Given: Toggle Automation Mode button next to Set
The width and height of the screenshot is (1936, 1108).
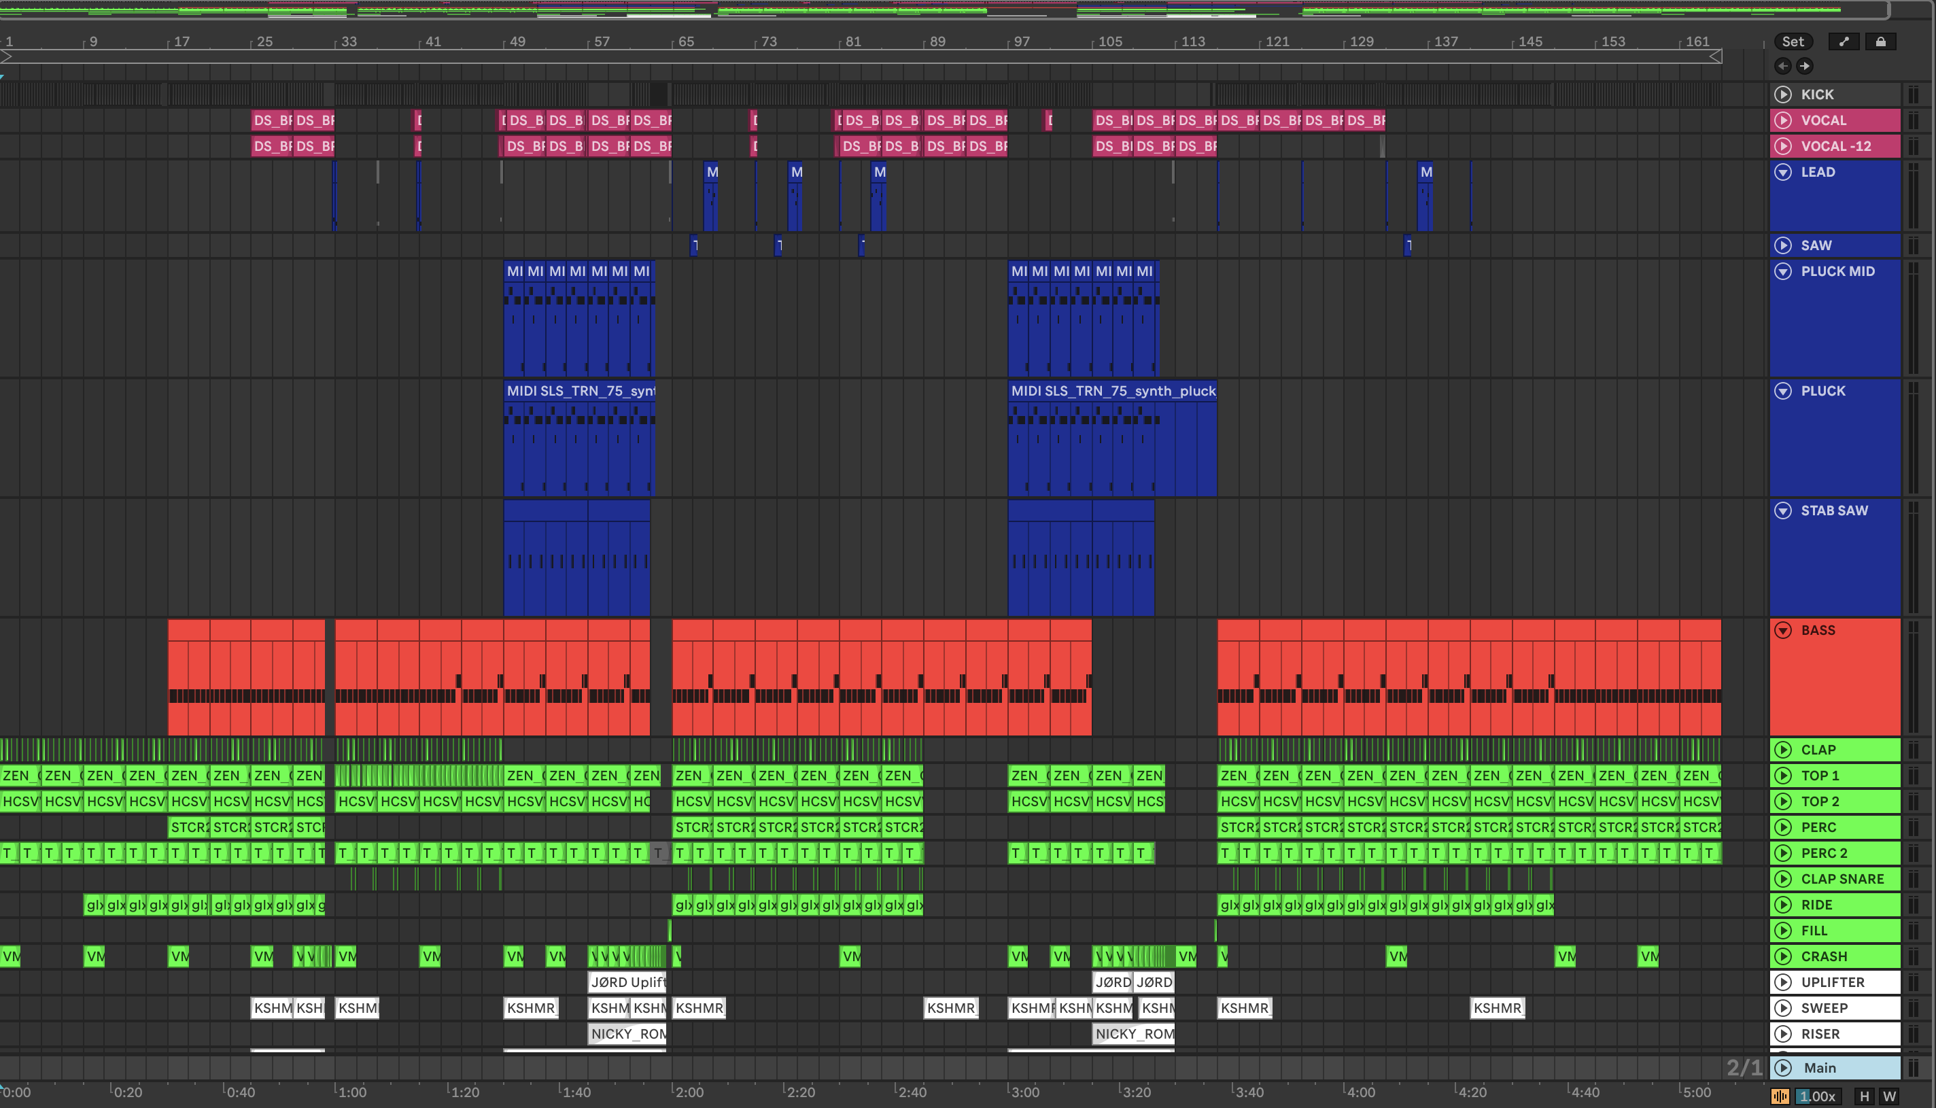Looking at the screenshot, I should click(x=1843, y=42).
